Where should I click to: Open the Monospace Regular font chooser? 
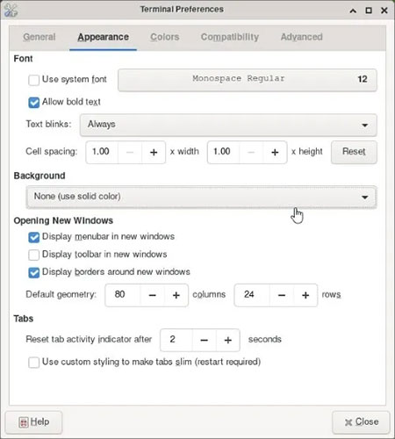[248, 80]
